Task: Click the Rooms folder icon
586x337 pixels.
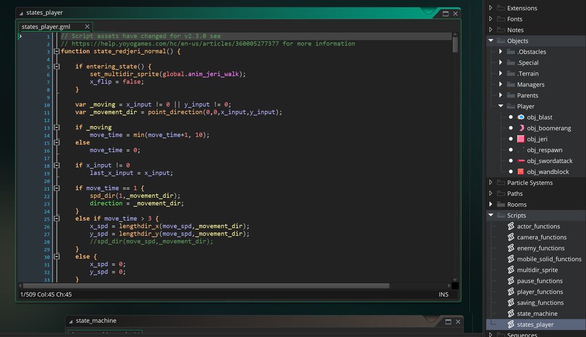Action: point(501,205)
